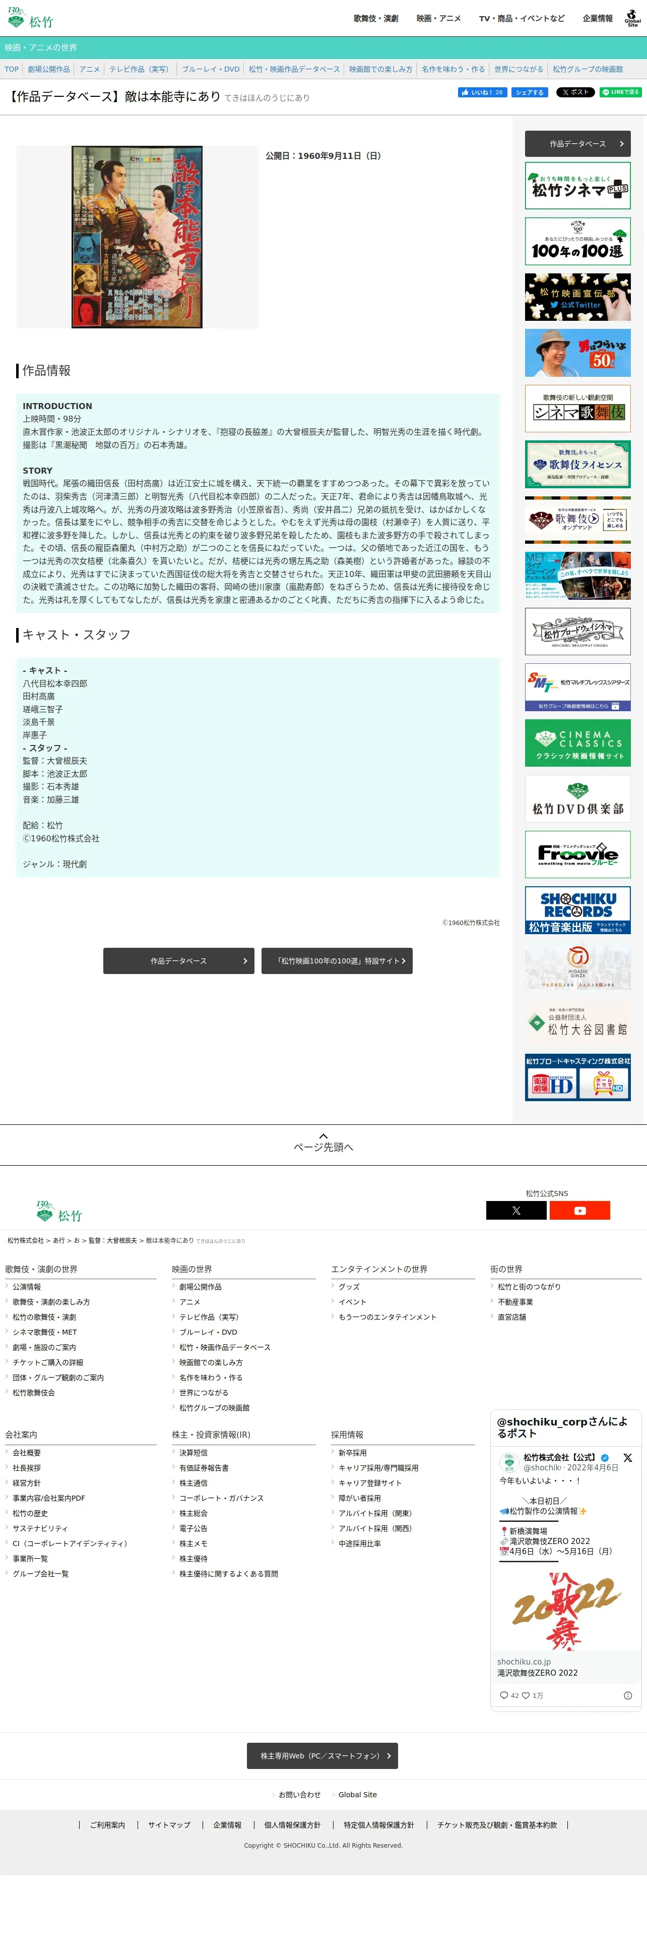Click the footer Shochiku logo
Screen dimensions: 647x1943
pos(59,1212)
